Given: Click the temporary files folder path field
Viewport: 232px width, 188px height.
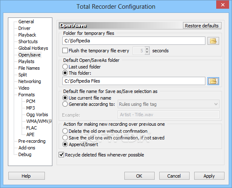Looking at the screenshot, I should 134,41.
